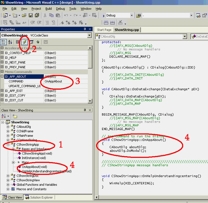Click the Cut scissors icon
Viewport: 208px width, 203px height.
(45, 15)
